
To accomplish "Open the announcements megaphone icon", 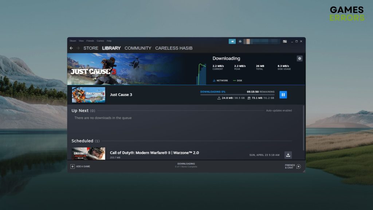I will tap(232, 41).
